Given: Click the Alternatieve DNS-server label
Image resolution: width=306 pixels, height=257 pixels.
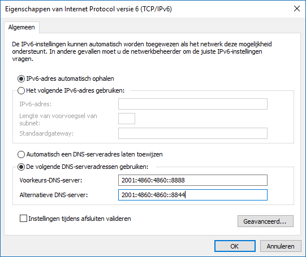Looking at the screenshot, I should coord(54,195).
